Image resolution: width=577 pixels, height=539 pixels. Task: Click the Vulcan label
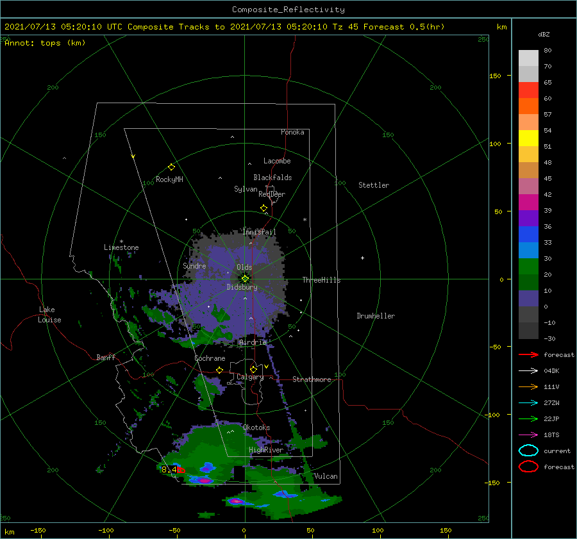[x=326, y=476]
